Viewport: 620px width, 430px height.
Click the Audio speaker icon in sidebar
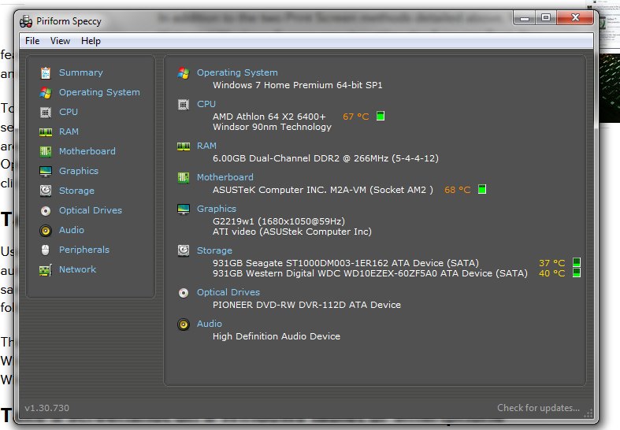[46, 231]
